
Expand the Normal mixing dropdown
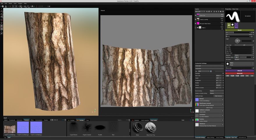click(x=216, y=91)
